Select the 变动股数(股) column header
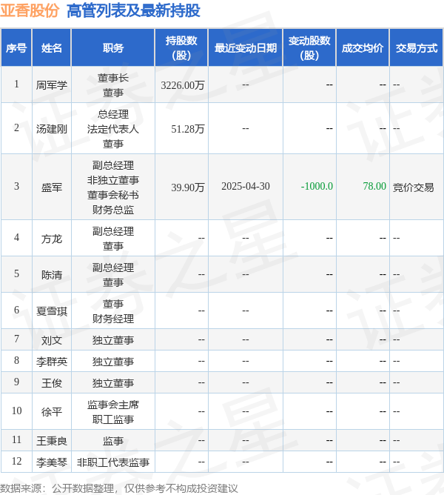 click(x=309, y=48)
